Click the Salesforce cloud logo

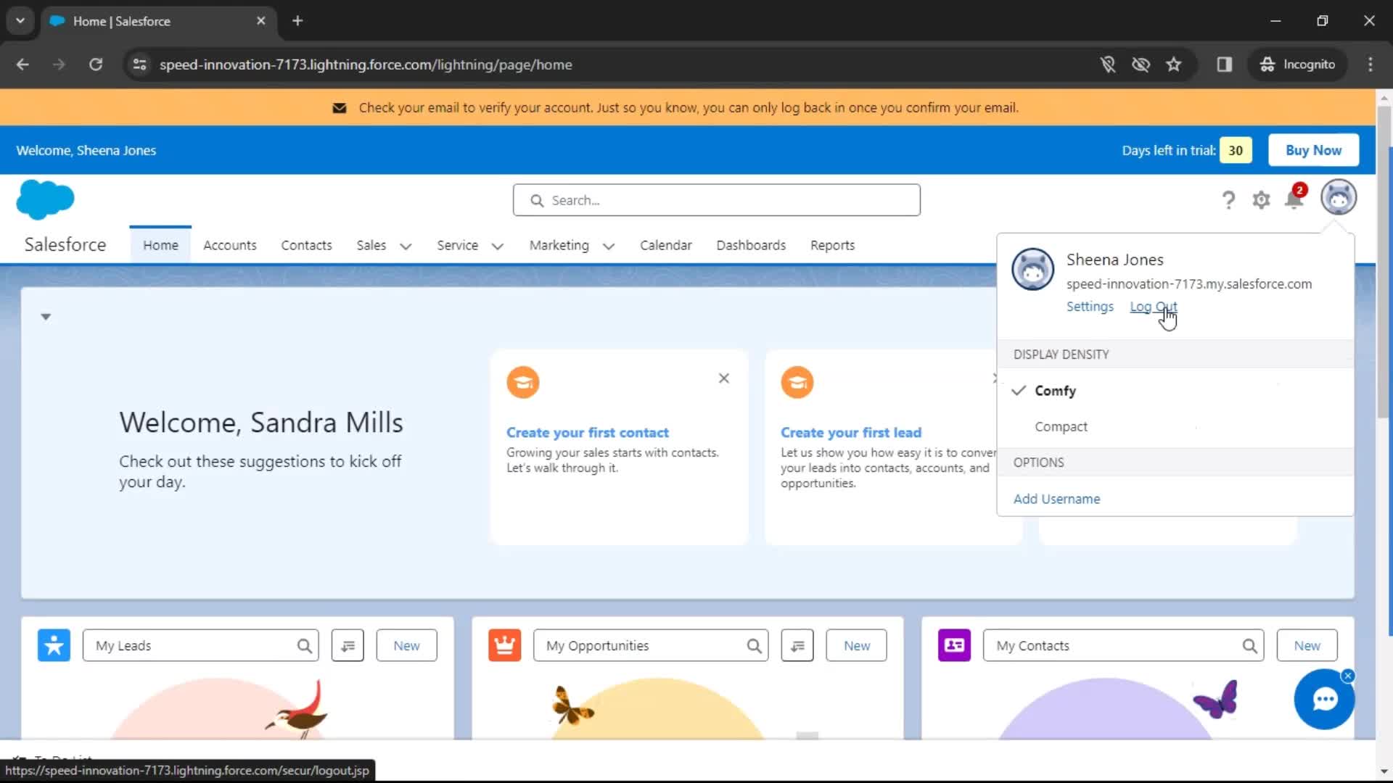(45, 199)
